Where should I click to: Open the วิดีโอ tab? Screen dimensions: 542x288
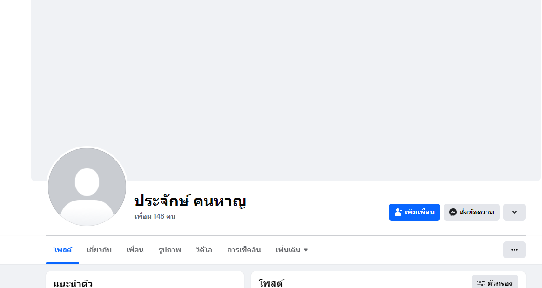[x=204, y=250]
